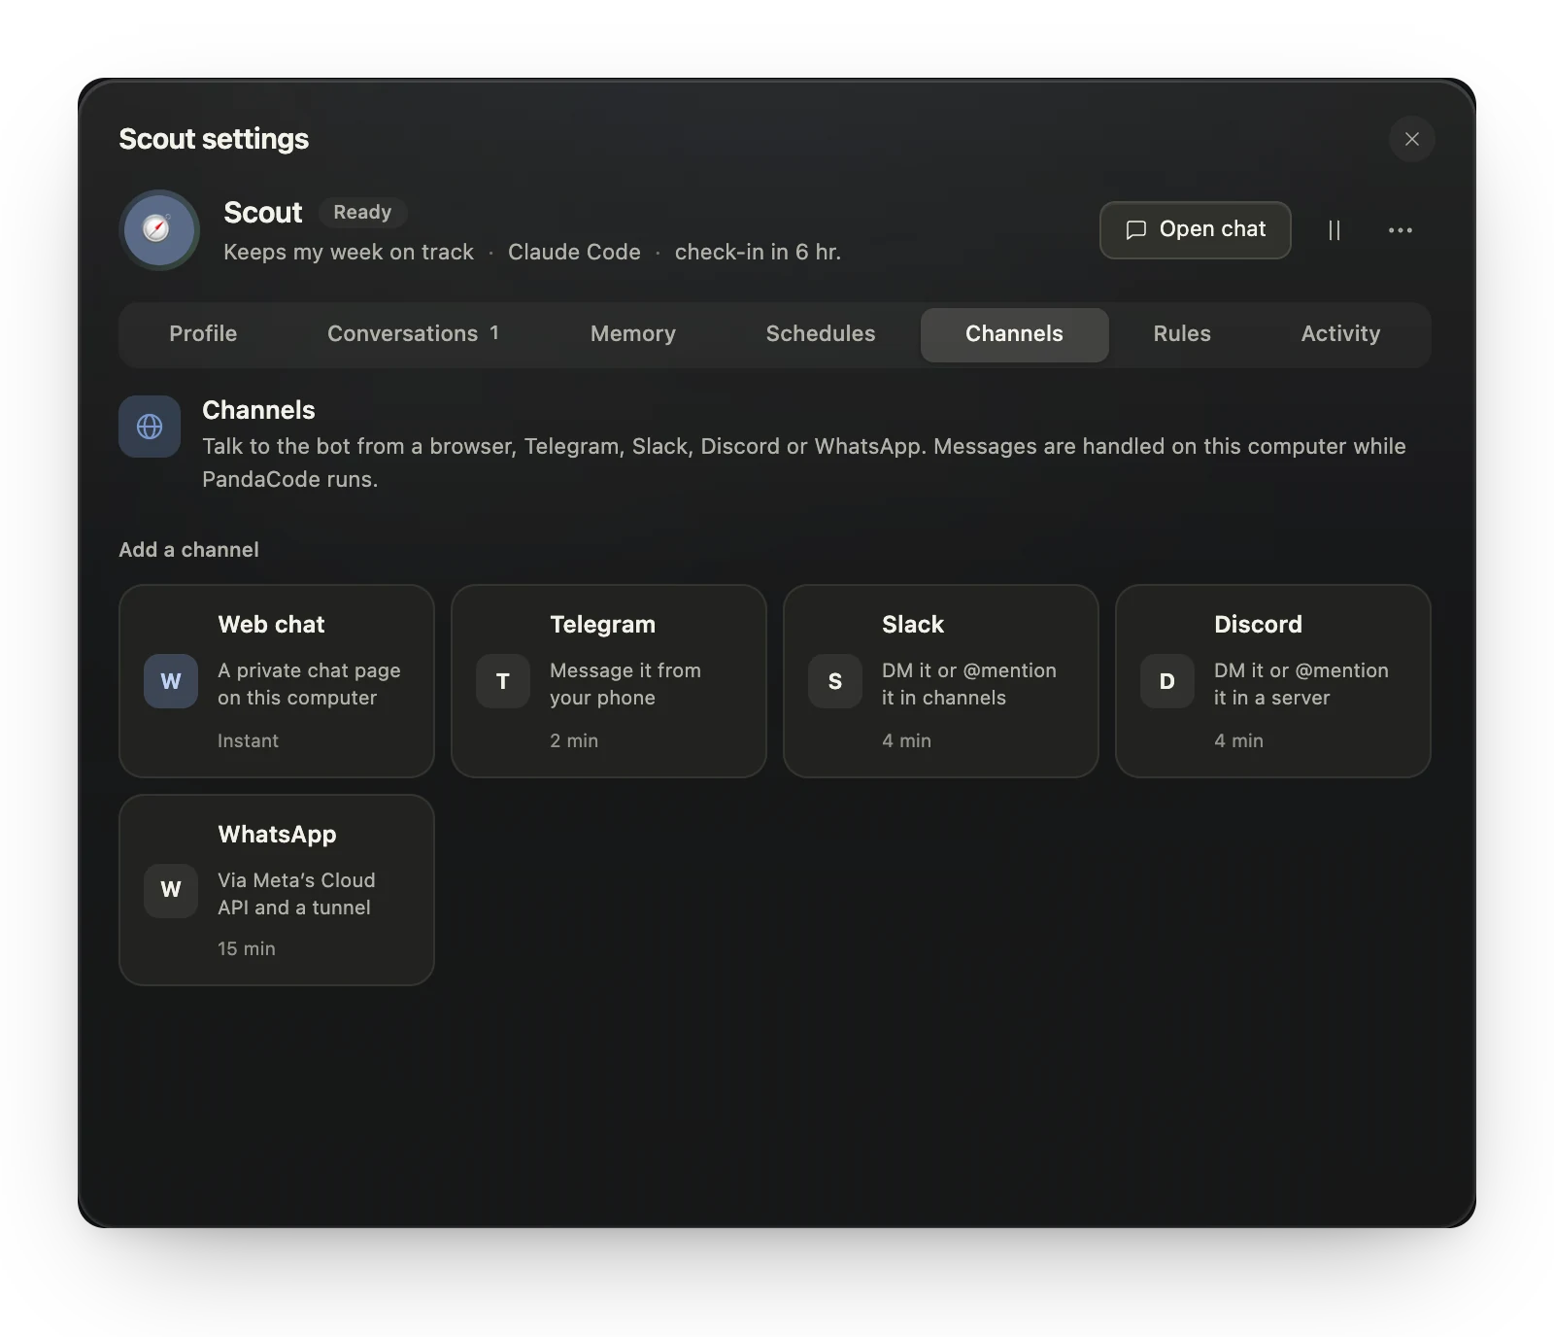Click 'Keeps my week on track' description
The height and width of the screenshot is (1337, 1554).
pyautogui.click(x=349, y=253)
